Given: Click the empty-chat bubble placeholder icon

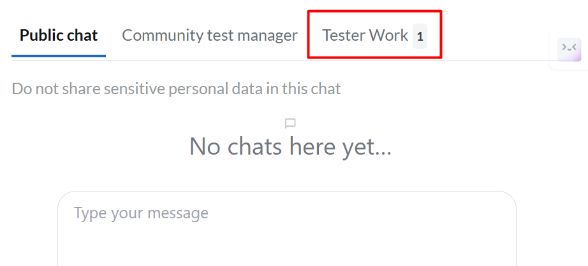Looking at the screenshot, I should (290, 123).
